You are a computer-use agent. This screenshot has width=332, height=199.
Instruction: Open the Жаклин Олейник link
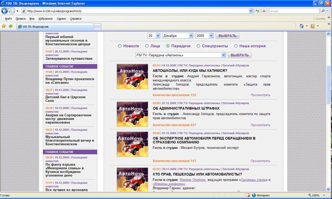tap(193, 180)
